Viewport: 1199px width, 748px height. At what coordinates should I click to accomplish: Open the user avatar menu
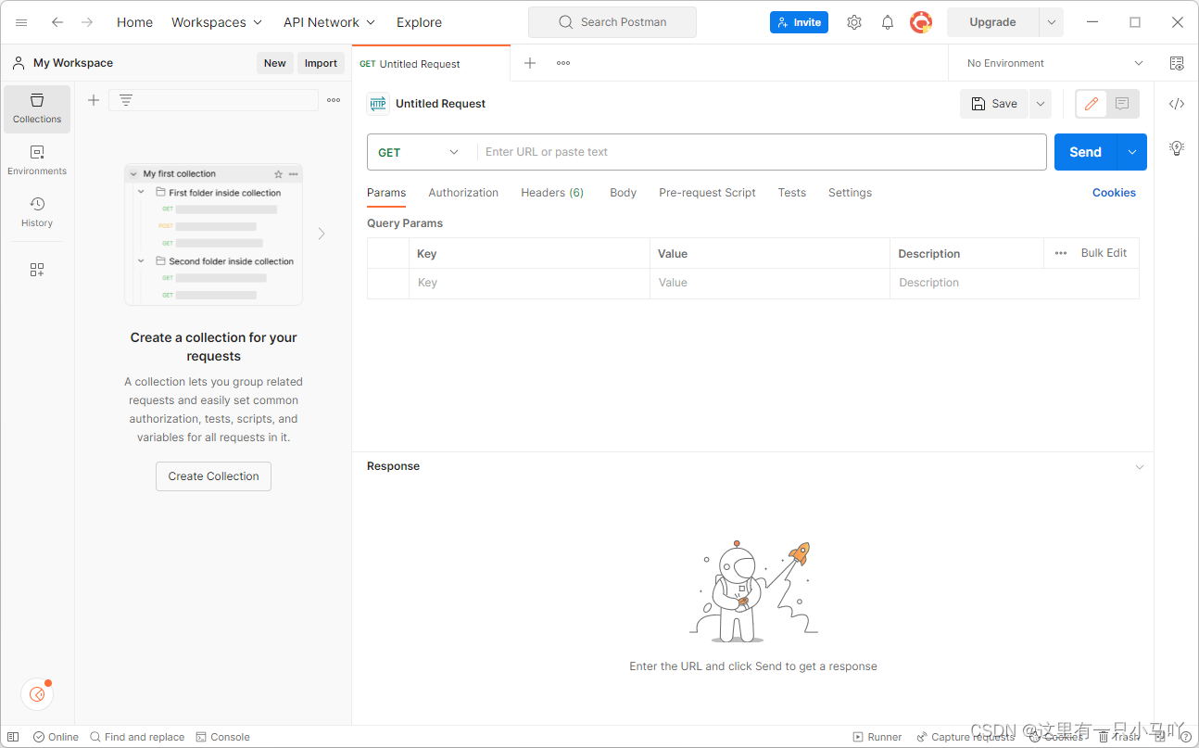[921, 22]
